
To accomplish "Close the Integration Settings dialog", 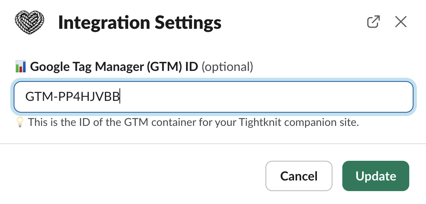I will tap(401, 22).
